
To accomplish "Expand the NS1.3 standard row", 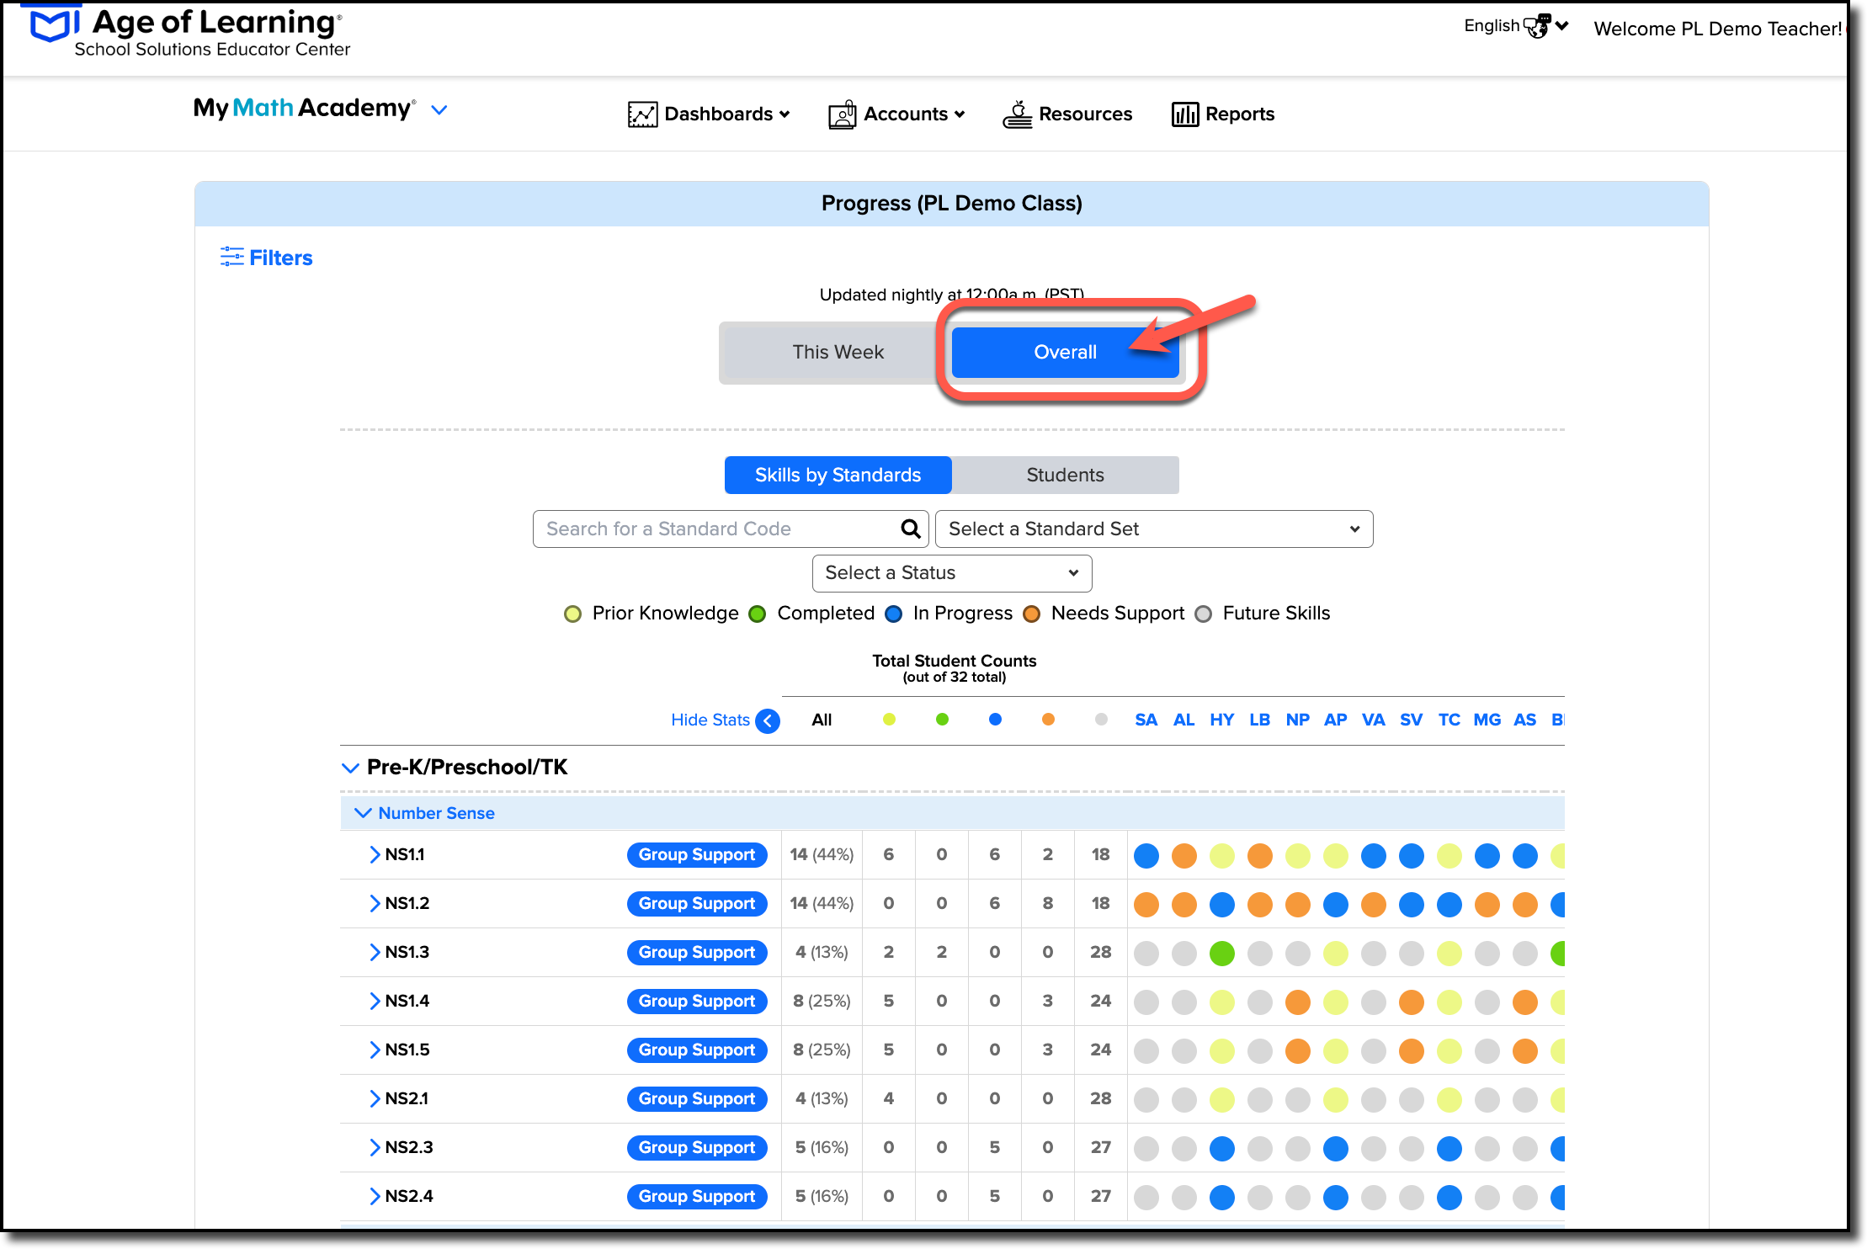I will (375, 952).
